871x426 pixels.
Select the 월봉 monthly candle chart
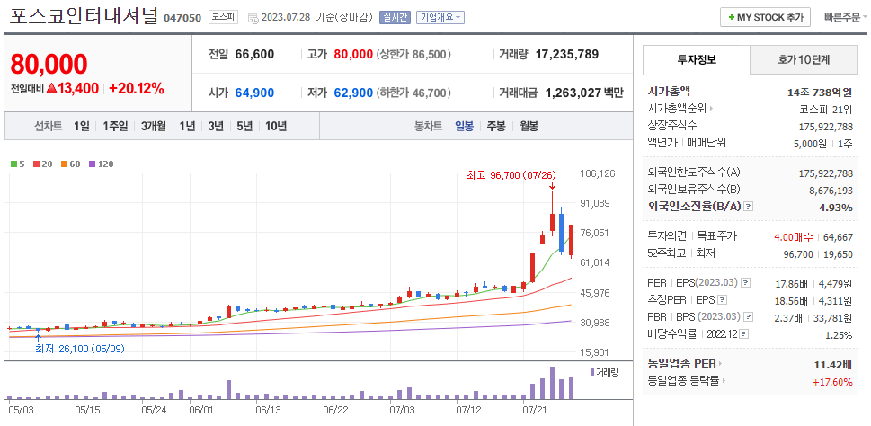pyautogui.click(x=529, y=126)
